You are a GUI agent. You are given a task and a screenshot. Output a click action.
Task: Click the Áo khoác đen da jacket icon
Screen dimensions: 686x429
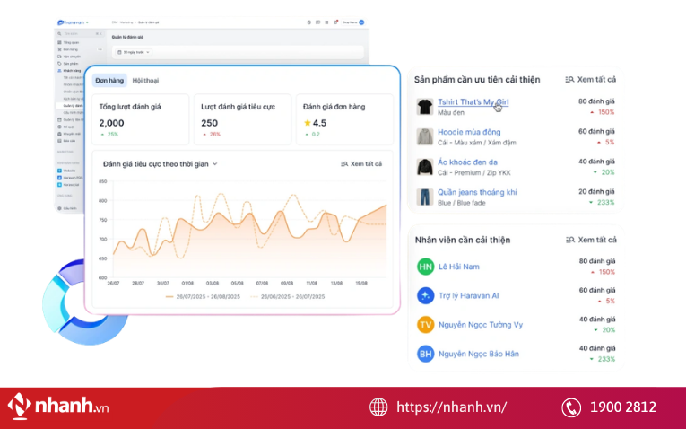pyautogui.click(x=425, y=167)
